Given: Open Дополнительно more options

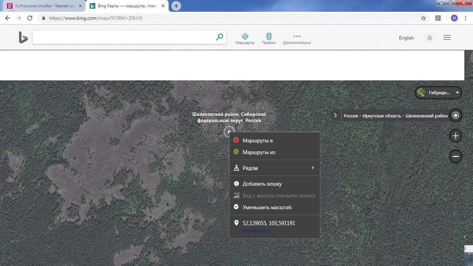Looking at the screenshot, I should [x=297, y=38].
